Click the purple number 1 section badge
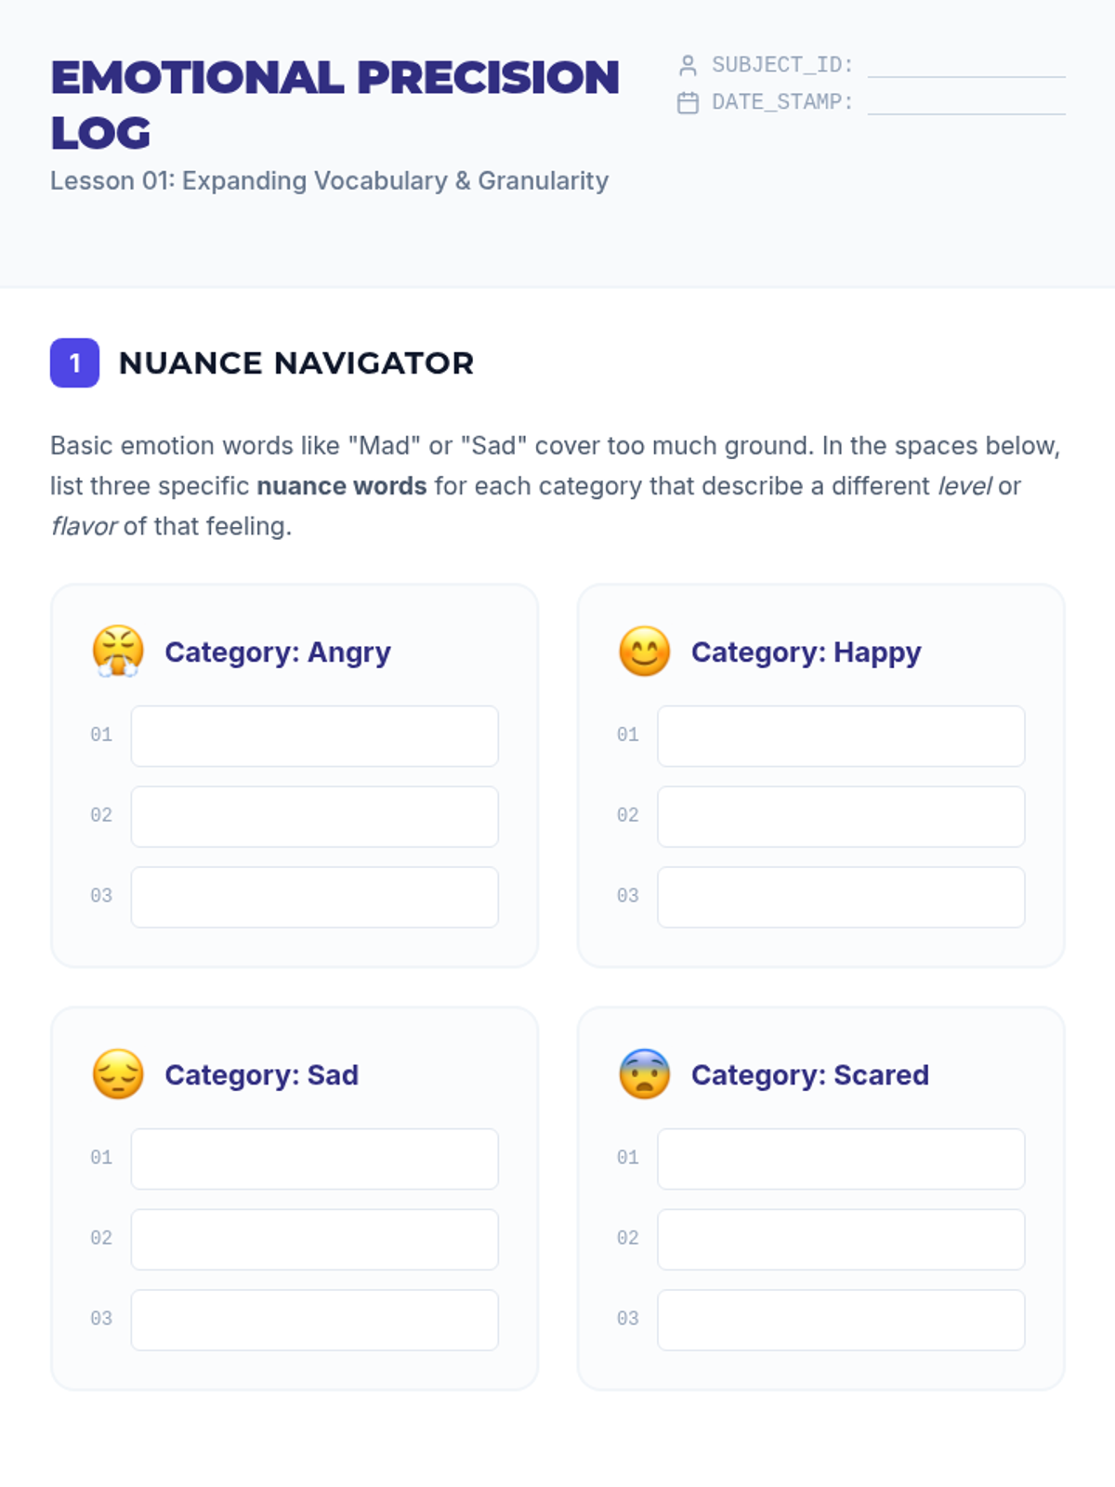 tap(74, 362)
